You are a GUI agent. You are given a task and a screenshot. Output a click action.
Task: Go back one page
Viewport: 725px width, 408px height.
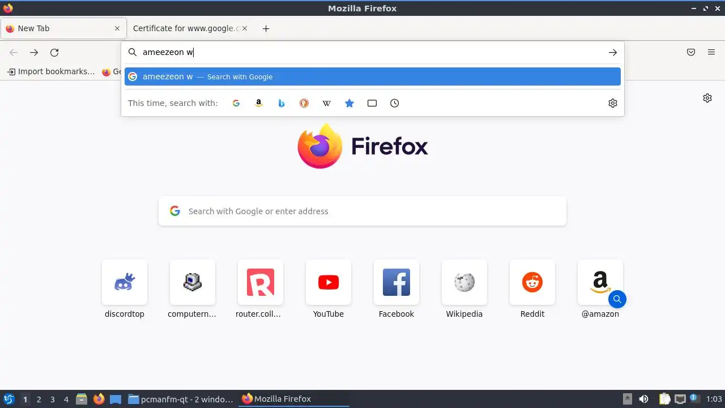coord(14,53)
